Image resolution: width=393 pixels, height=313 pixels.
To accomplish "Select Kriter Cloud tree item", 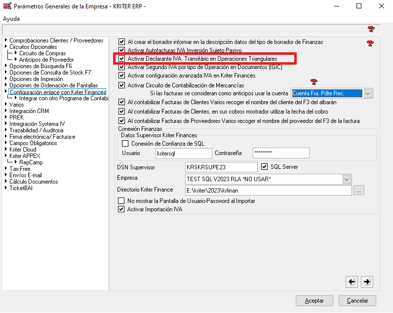I will (x=23, y=150).
